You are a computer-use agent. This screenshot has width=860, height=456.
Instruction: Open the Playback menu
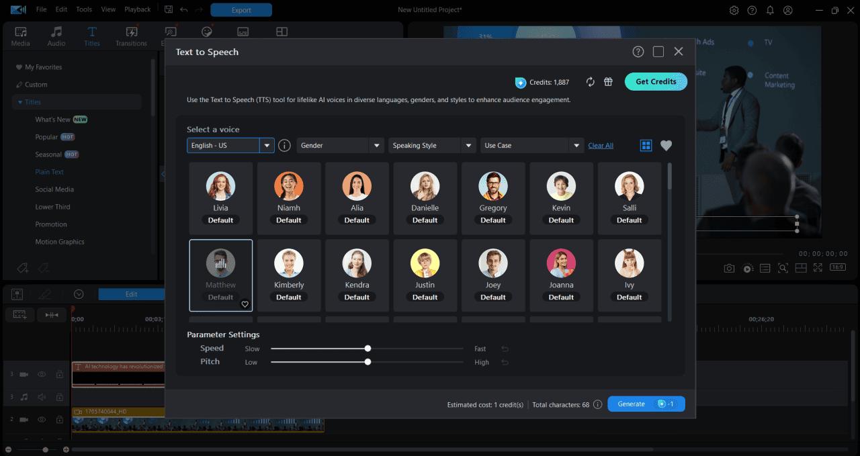(137, 9)
